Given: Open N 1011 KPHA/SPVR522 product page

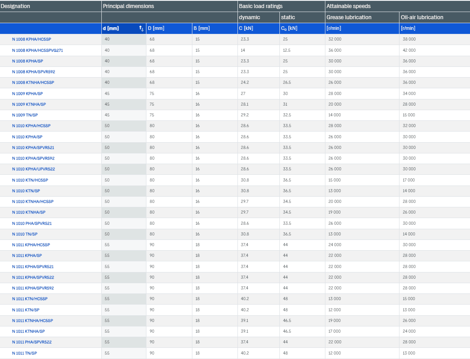Looking at the screenshot, I should [33, 277].
